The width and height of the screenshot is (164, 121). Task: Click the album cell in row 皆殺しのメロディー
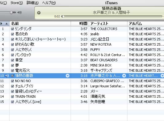click(x=146, y=92)
